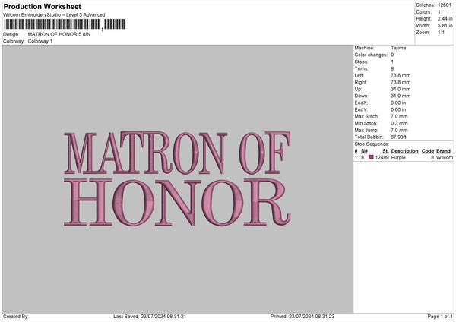
Task: Click the 'Code' column header
Action: coord(428,151)
